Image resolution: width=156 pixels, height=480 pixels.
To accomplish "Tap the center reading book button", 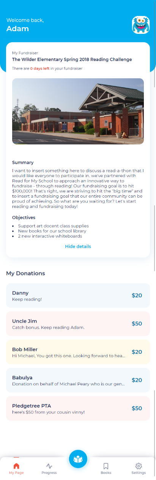I will 78,459.
